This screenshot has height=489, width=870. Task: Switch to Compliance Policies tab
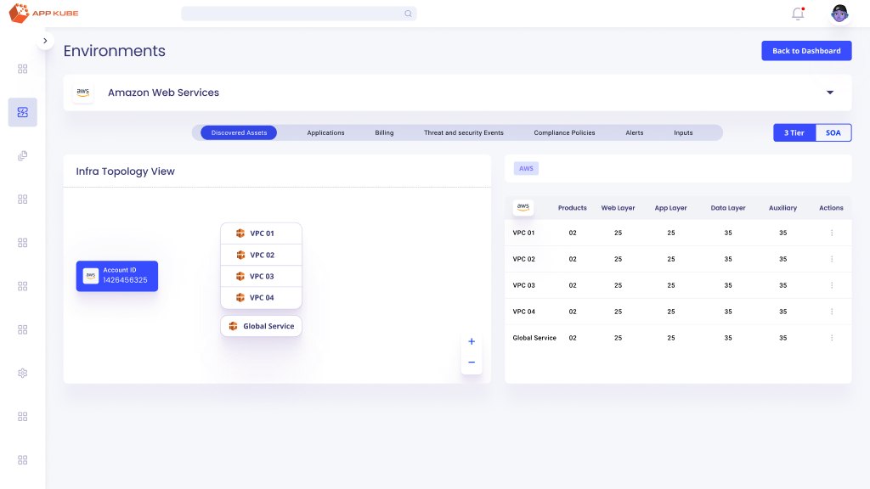tap(564, 132)
